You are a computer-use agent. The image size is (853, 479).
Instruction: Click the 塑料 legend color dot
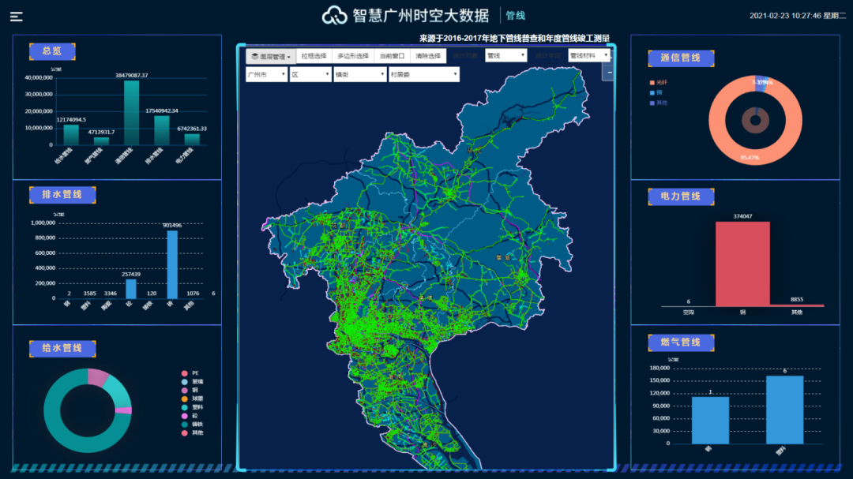click(x=184, y=407)
